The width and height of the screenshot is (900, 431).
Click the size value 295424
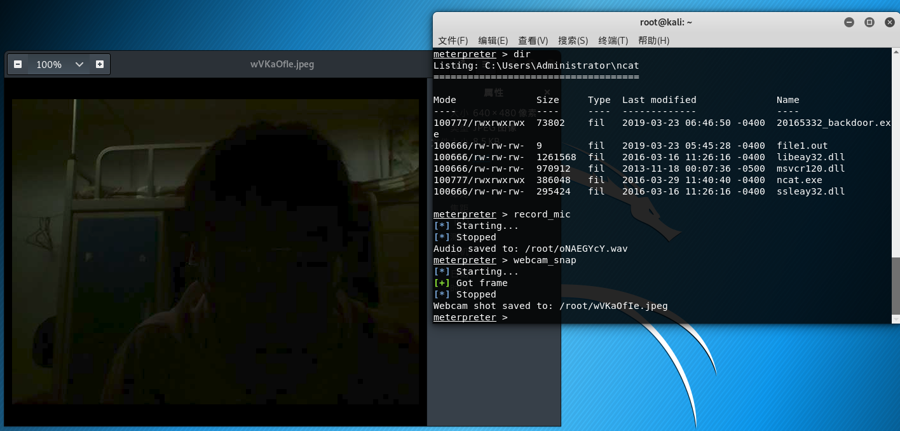click(x=554, y=191)
